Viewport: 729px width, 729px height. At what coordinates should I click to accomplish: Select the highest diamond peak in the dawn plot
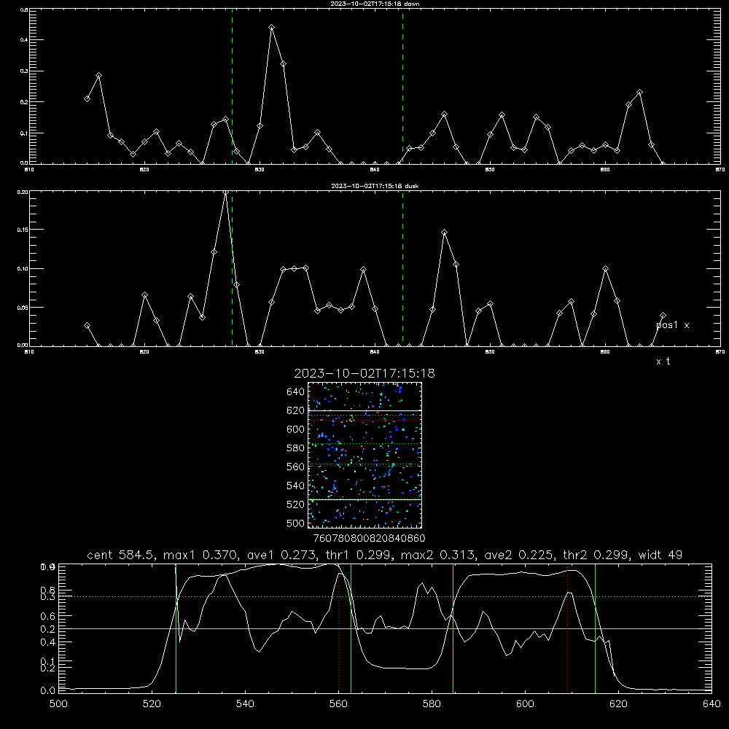click(271, 28)
